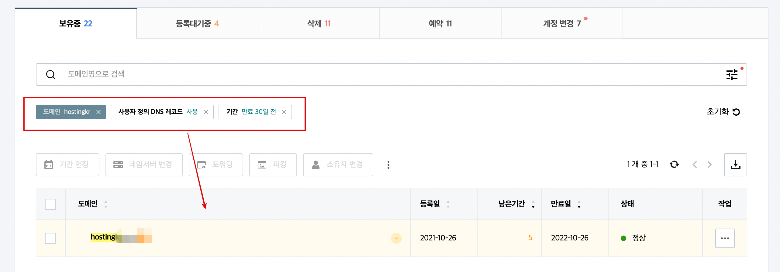This screenshot has height=272, width=780.
Task: Reset the filters with 초기화
Action: [x=723, y=112]
